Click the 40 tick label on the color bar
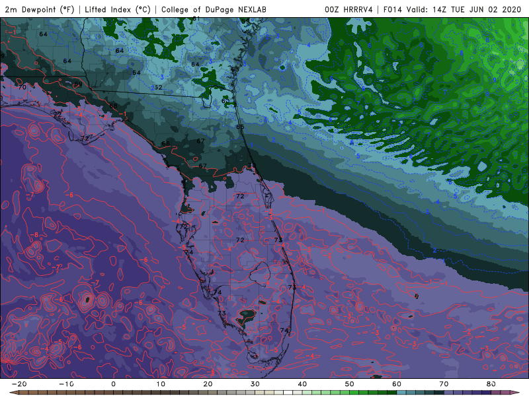The height and width of the screenshot is (396, 529). point(302,384)
